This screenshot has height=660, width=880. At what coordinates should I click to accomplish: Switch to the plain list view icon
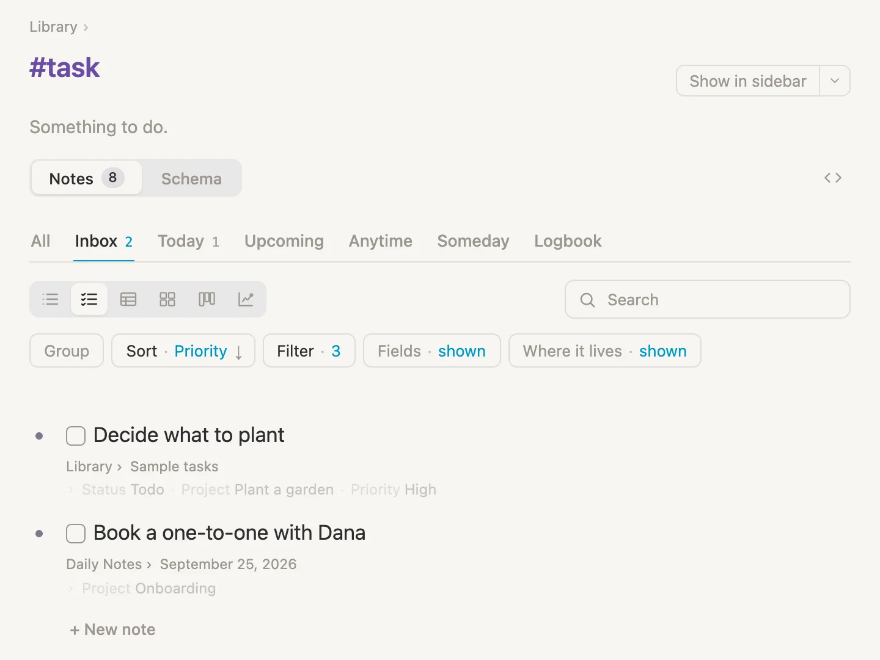point(50,299)
